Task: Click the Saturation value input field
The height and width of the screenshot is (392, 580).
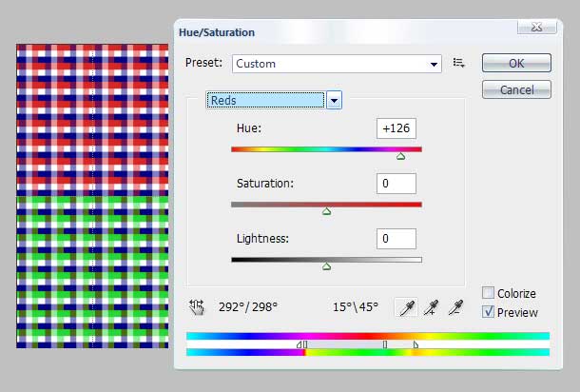Action: point(396,183)
